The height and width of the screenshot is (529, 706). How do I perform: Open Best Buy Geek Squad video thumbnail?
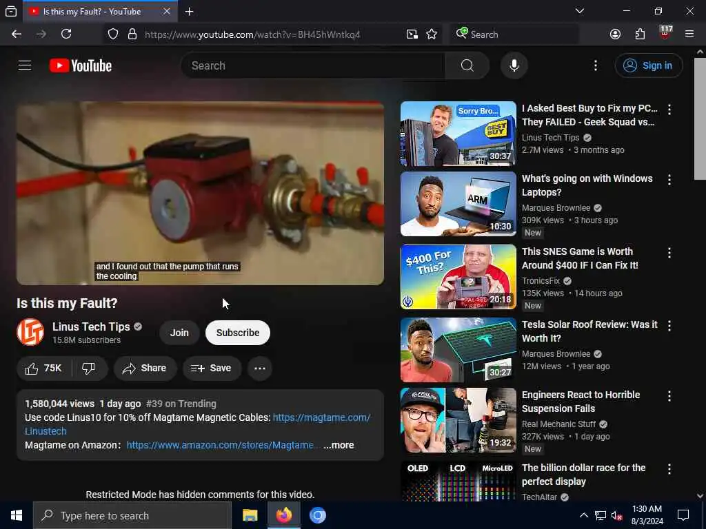[x=458, y=134]
